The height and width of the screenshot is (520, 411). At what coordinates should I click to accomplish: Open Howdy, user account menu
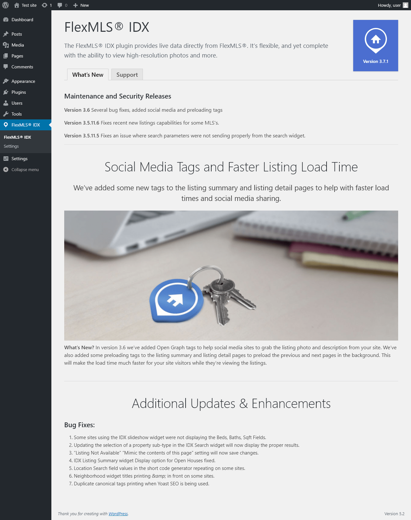coord(393,5)
